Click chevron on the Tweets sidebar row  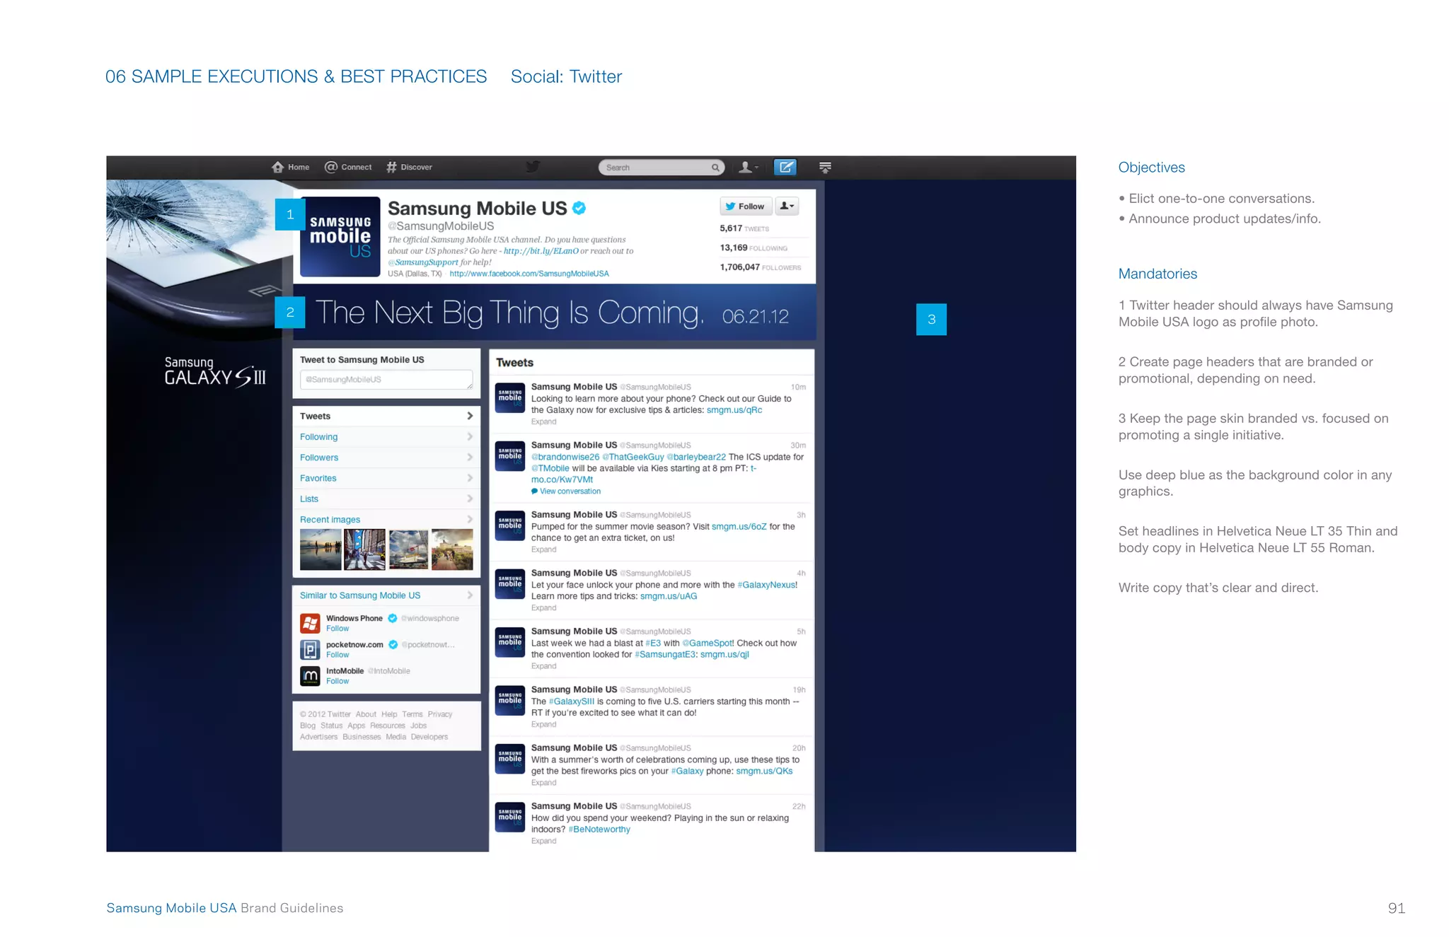470,416
